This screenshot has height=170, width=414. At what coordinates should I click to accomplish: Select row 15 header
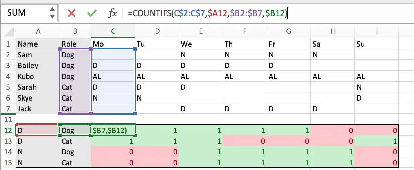(x=8, y=163)
